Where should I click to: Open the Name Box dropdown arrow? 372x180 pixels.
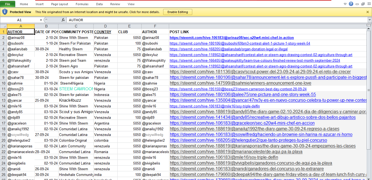[41, 20]
